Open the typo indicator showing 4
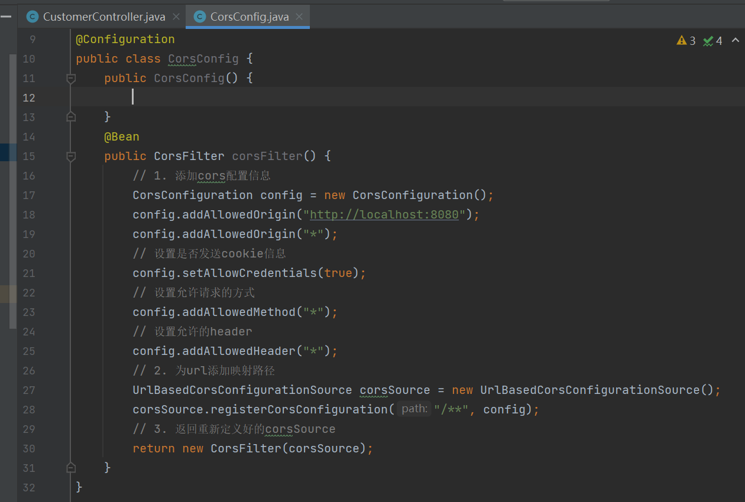This screenshot has width=745, height=502. click(x=712, y=41)
